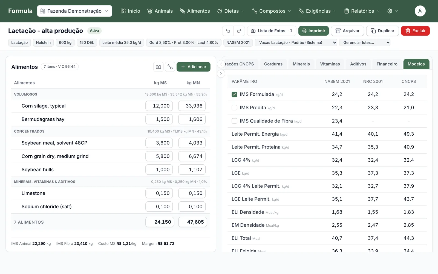
Task: Click the Arquivar button
Action: coord(347,31)
